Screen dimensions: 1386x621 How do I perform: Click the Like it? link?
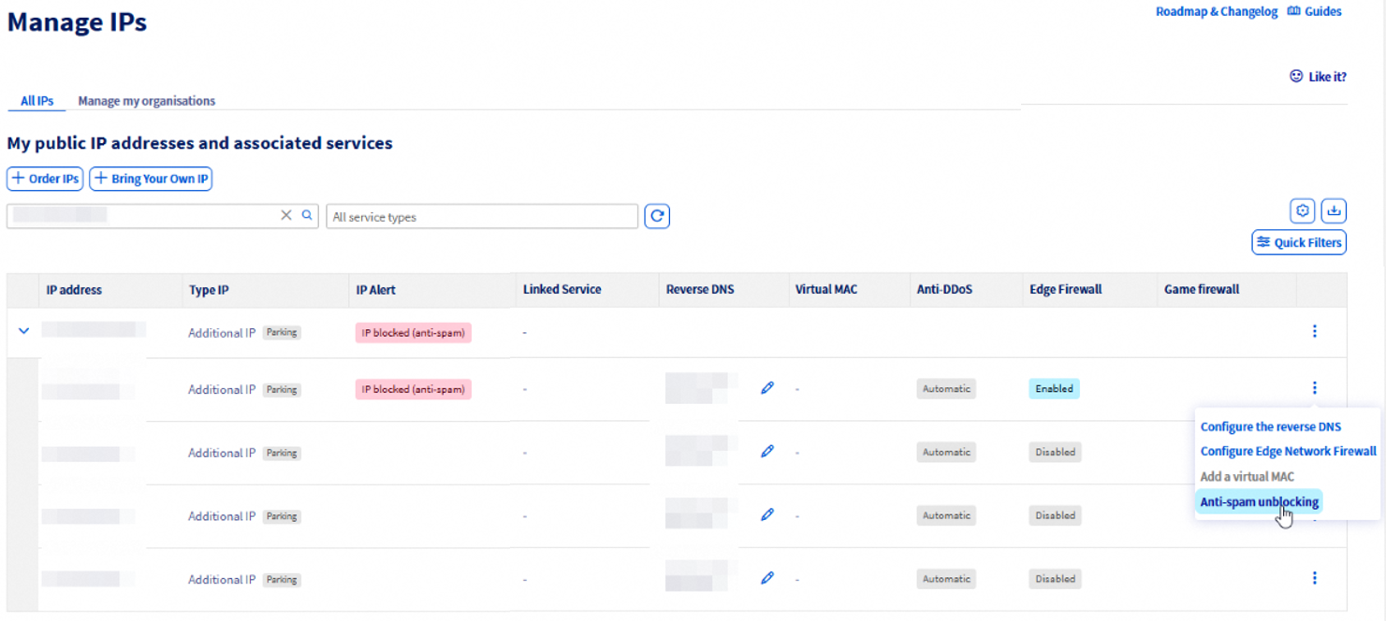point(1327,77)
